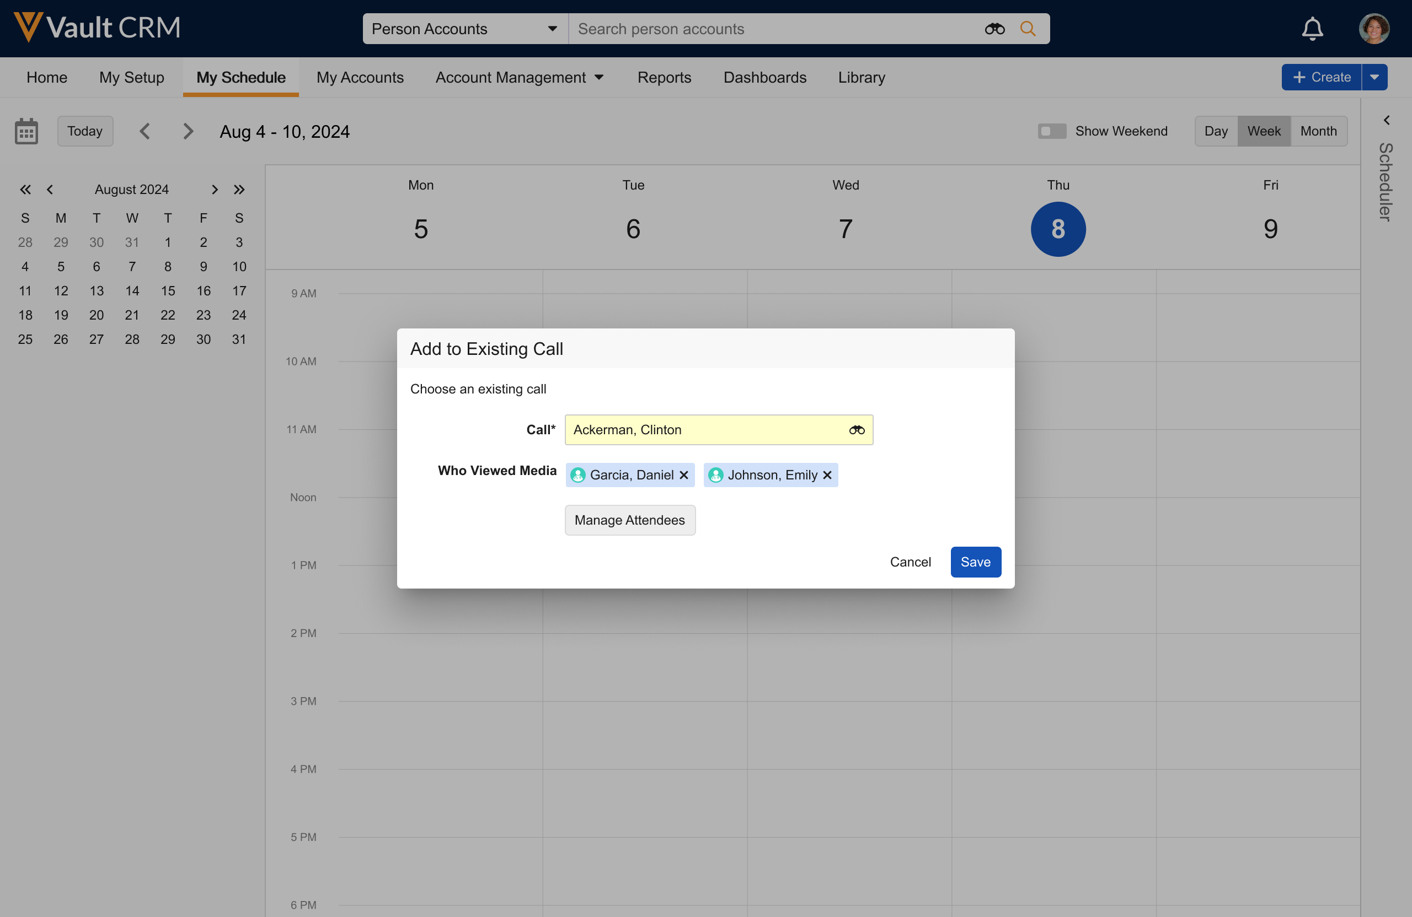Go to next week arrow
The width and height of the screenshot is (1412, 917).
click(188, 131)
